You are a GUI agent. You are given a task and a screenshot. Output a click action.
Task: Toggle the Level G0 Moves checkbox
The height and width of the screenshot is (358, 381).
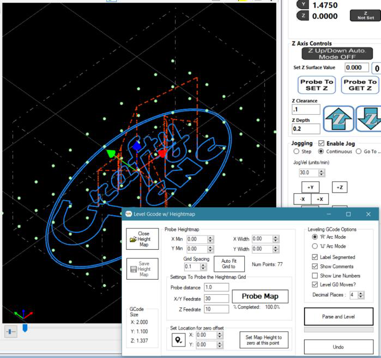tap(315, 285)
